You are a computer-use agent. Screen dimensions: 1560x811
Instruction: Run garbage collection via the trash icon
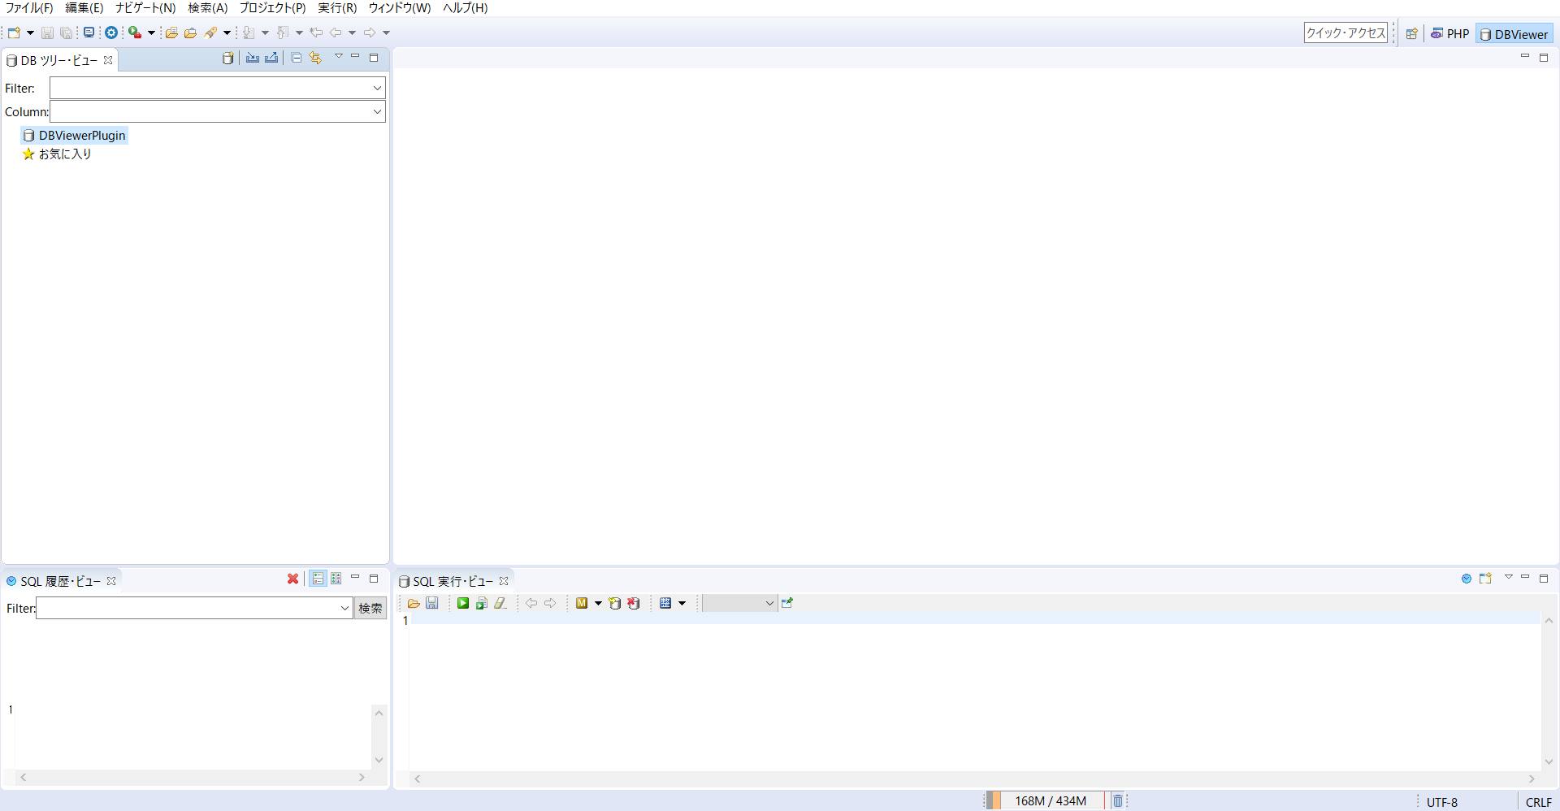point(1117,800)
